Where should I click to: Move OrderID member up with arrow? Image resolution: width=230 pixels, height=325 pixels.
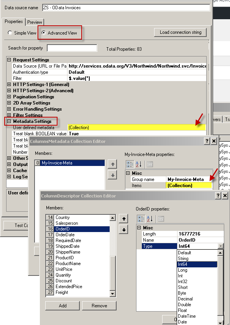[124, 219]
